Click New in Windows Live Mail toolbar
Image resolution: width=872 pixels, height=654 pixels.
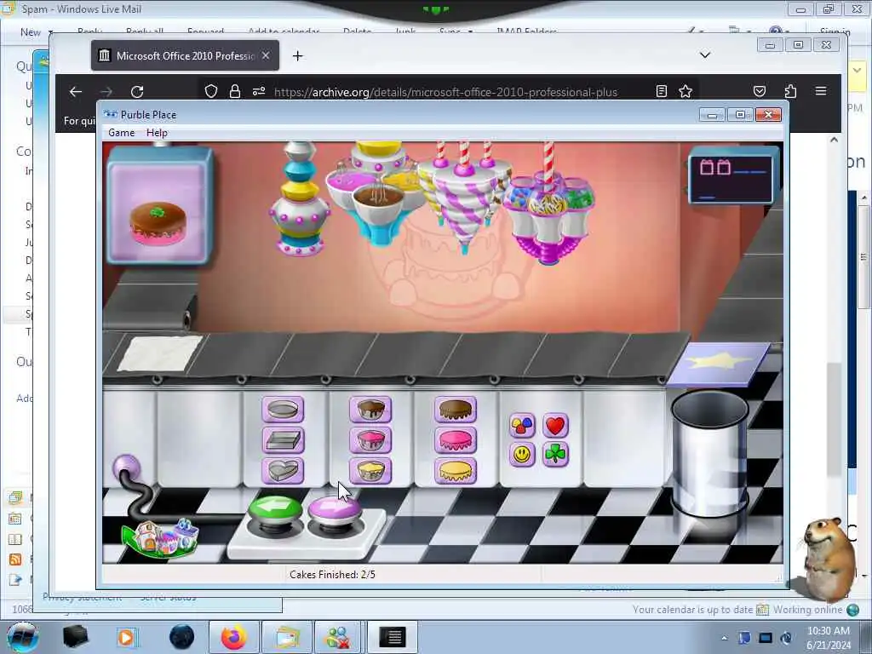click(x=31, y=32)
